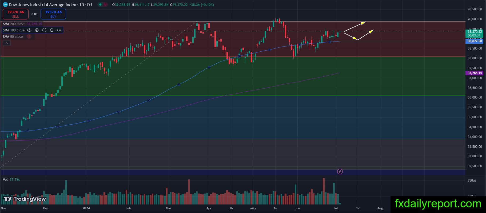Screen dimensions: 486x213
Task: Click the change value +38.36 (+0.10%)
Action: [201, 5]
